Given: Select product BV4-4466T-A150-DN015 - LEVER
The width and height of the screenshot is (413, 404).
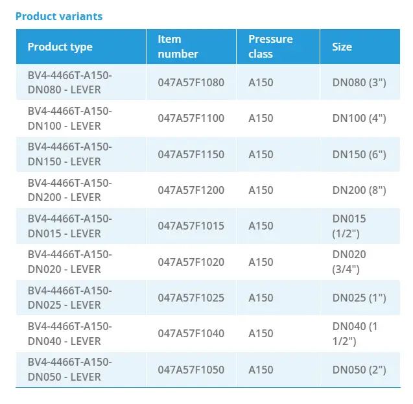Looking at the screenshot, I should click(69, 226).
